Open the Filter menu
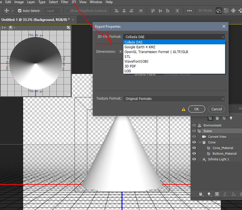The image size is (242, 210). (x=65, y=2)
